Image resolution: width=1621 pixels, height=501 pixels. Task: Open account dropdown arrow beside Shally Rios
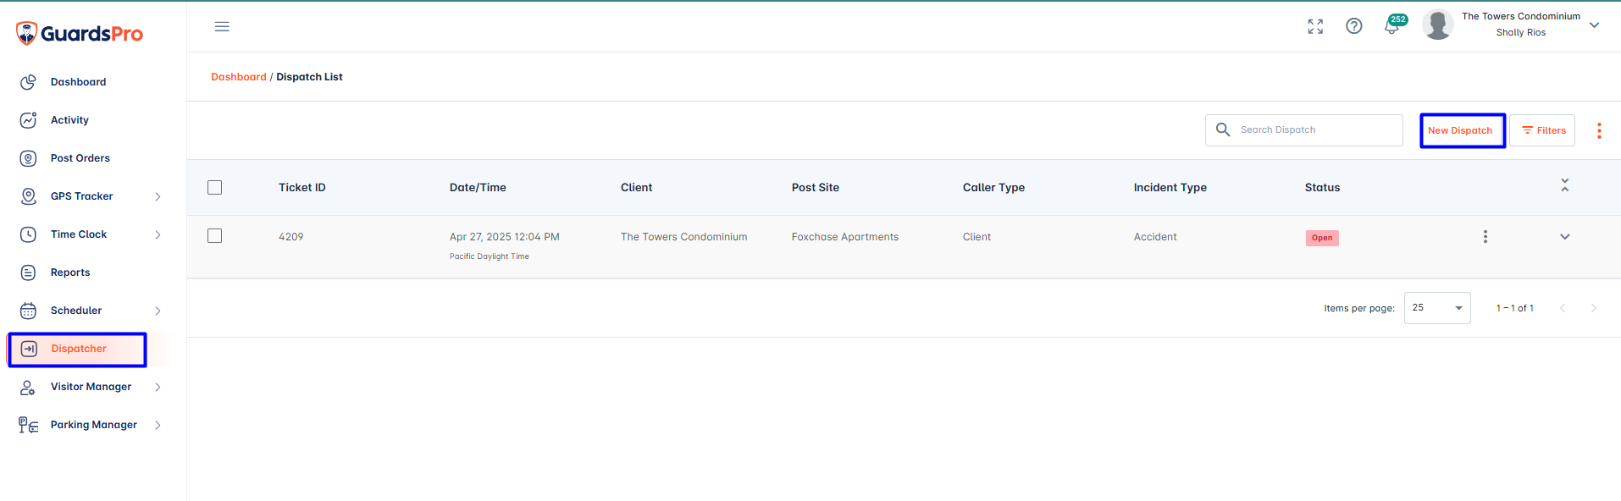coord(1594,25)
